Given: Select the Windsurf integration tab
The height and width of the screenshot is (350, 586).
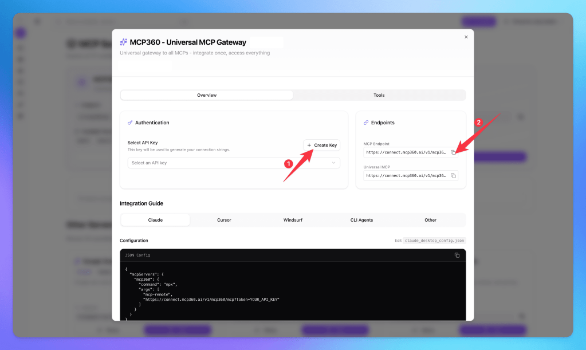Looking at the screenshot, I should pos(293,220).
